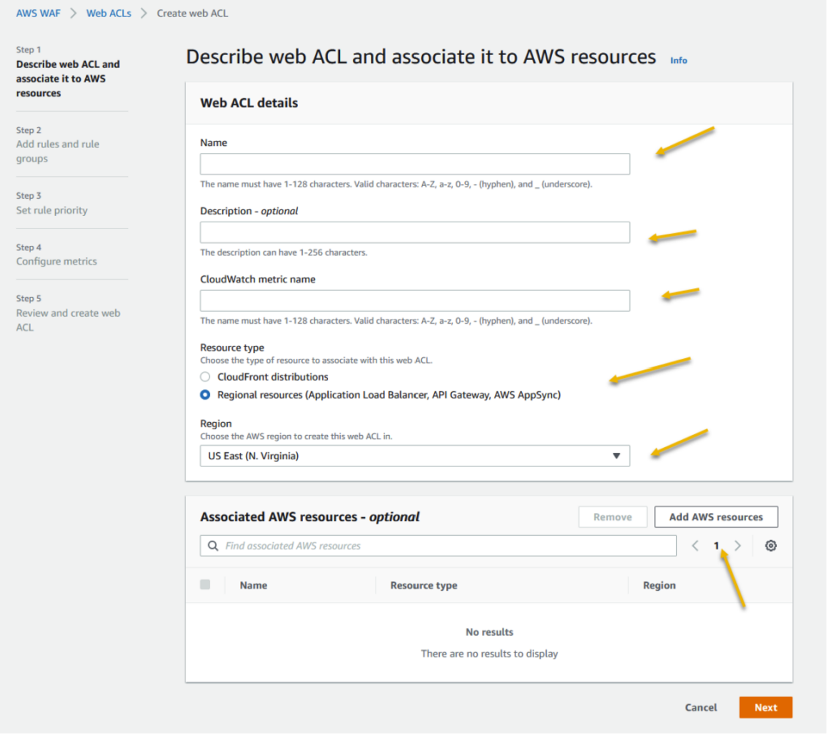Go to Step 5 Review and create web ACL
Screen dimensions: 827x734
pos(68,320)
